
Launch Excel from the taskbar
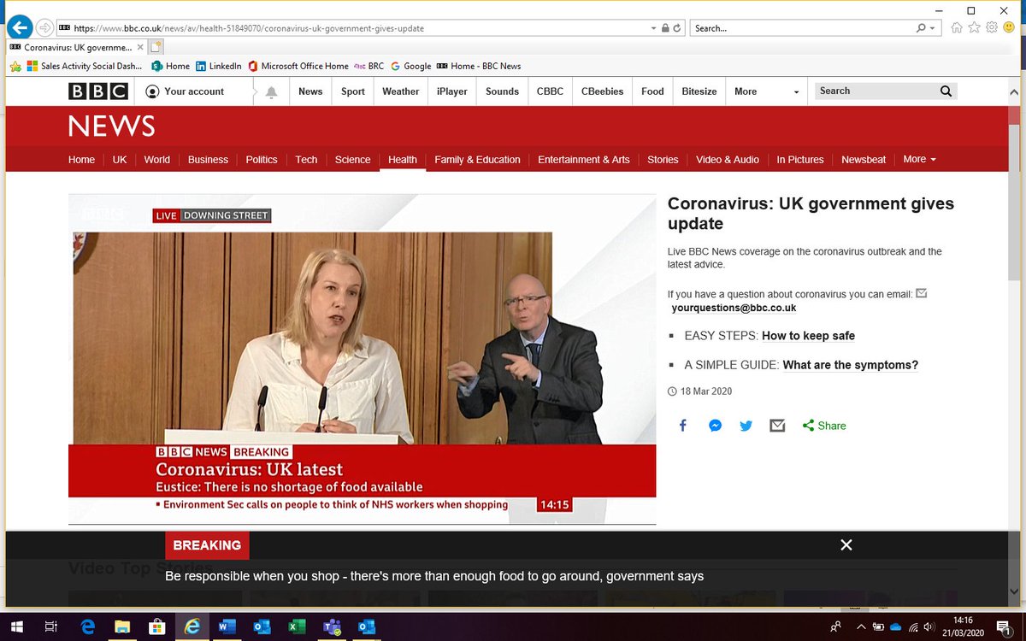(x=297, y=626)
